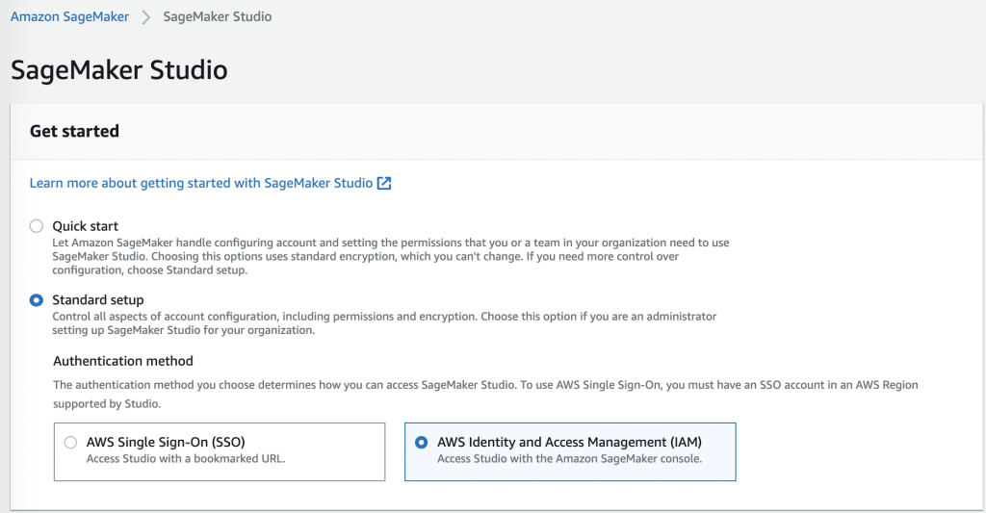Click the external link icon beside Learn more

click(x=384, y=183)
